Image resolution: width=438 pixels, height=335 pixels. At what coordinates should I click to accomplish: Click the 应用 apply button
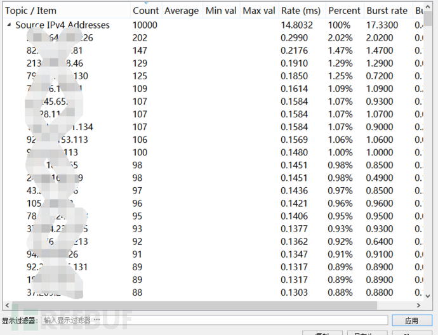point(412,320)
